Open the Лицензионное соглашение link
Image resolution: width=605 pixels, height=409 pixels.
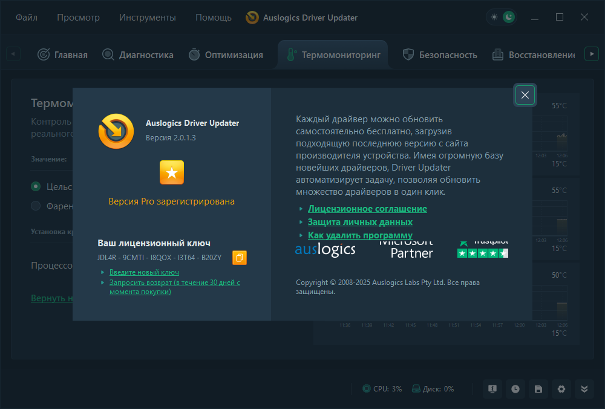367,209
